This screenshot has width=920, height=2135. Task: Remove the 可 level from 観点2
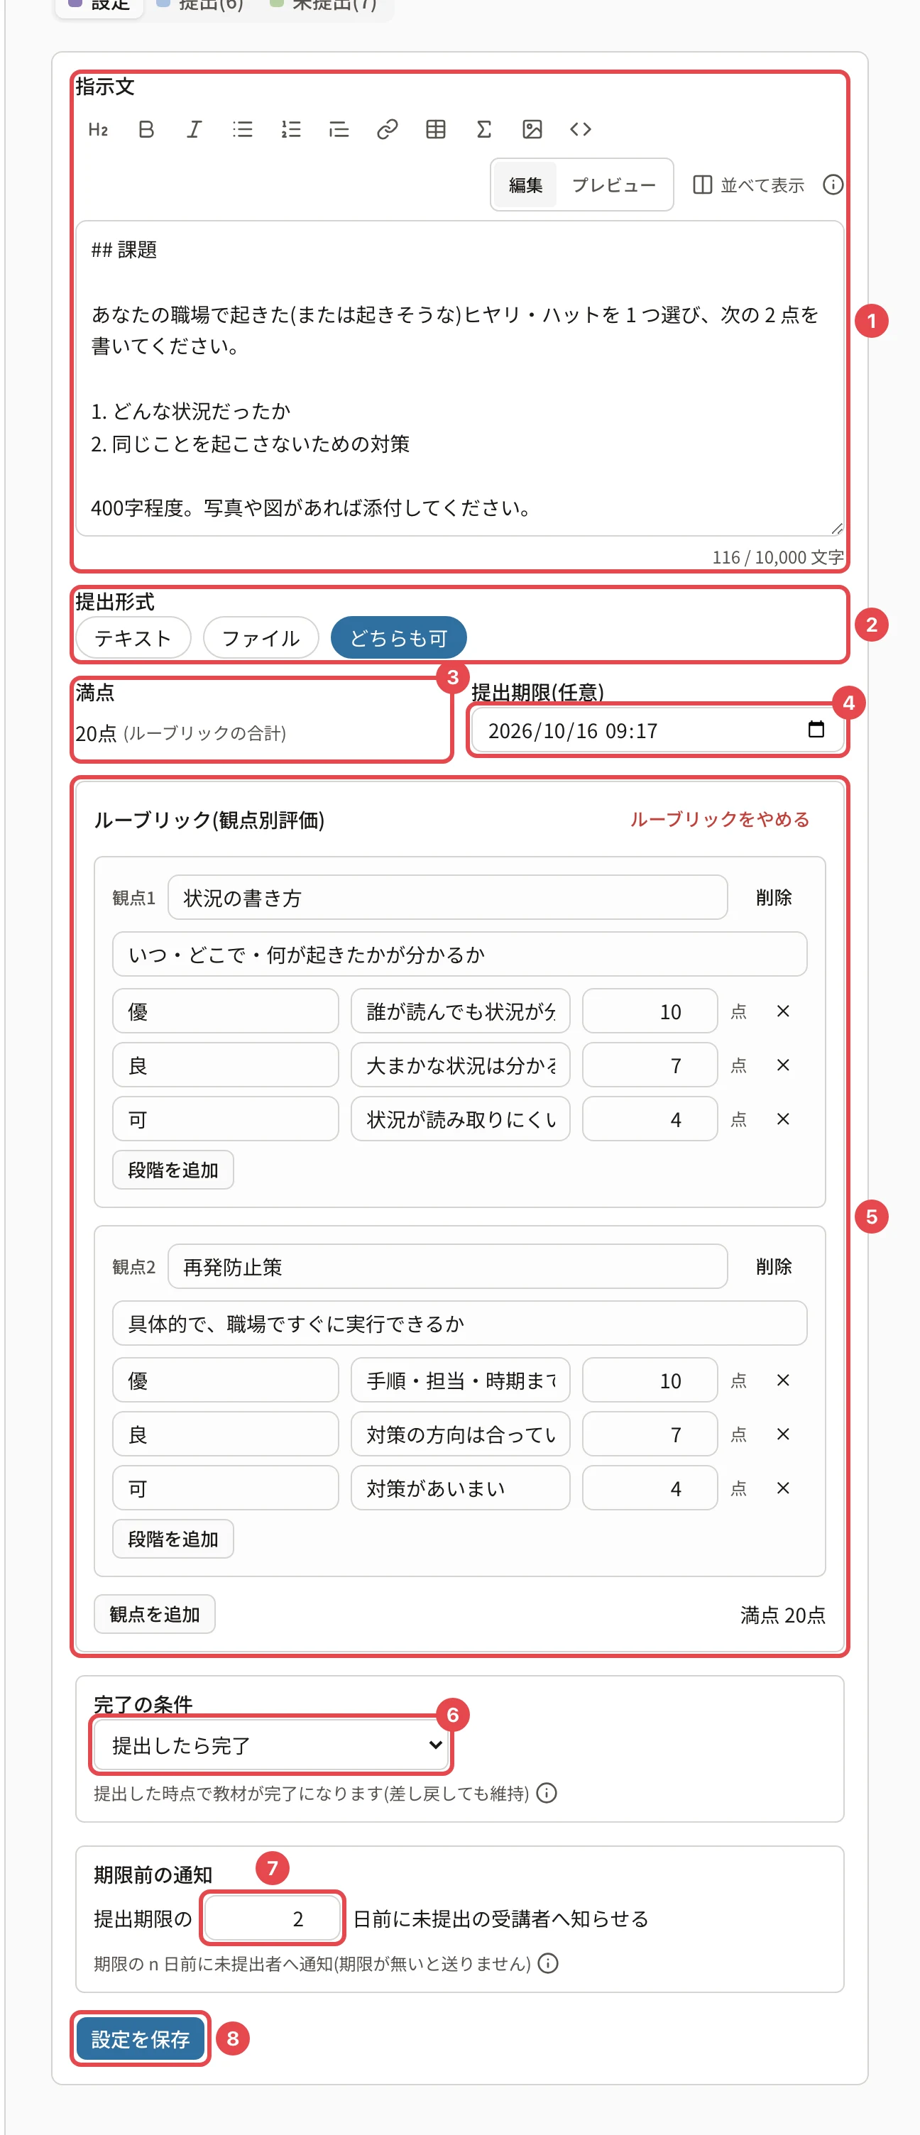[x=782, y=1488]
